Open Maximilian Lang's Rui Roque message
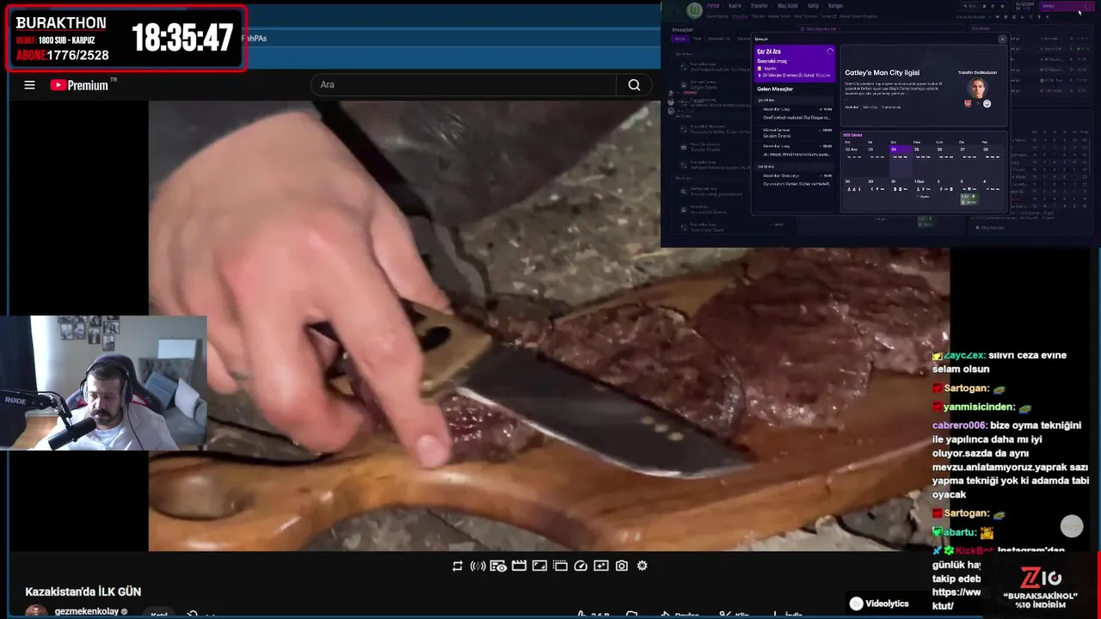 pos(797,113)
